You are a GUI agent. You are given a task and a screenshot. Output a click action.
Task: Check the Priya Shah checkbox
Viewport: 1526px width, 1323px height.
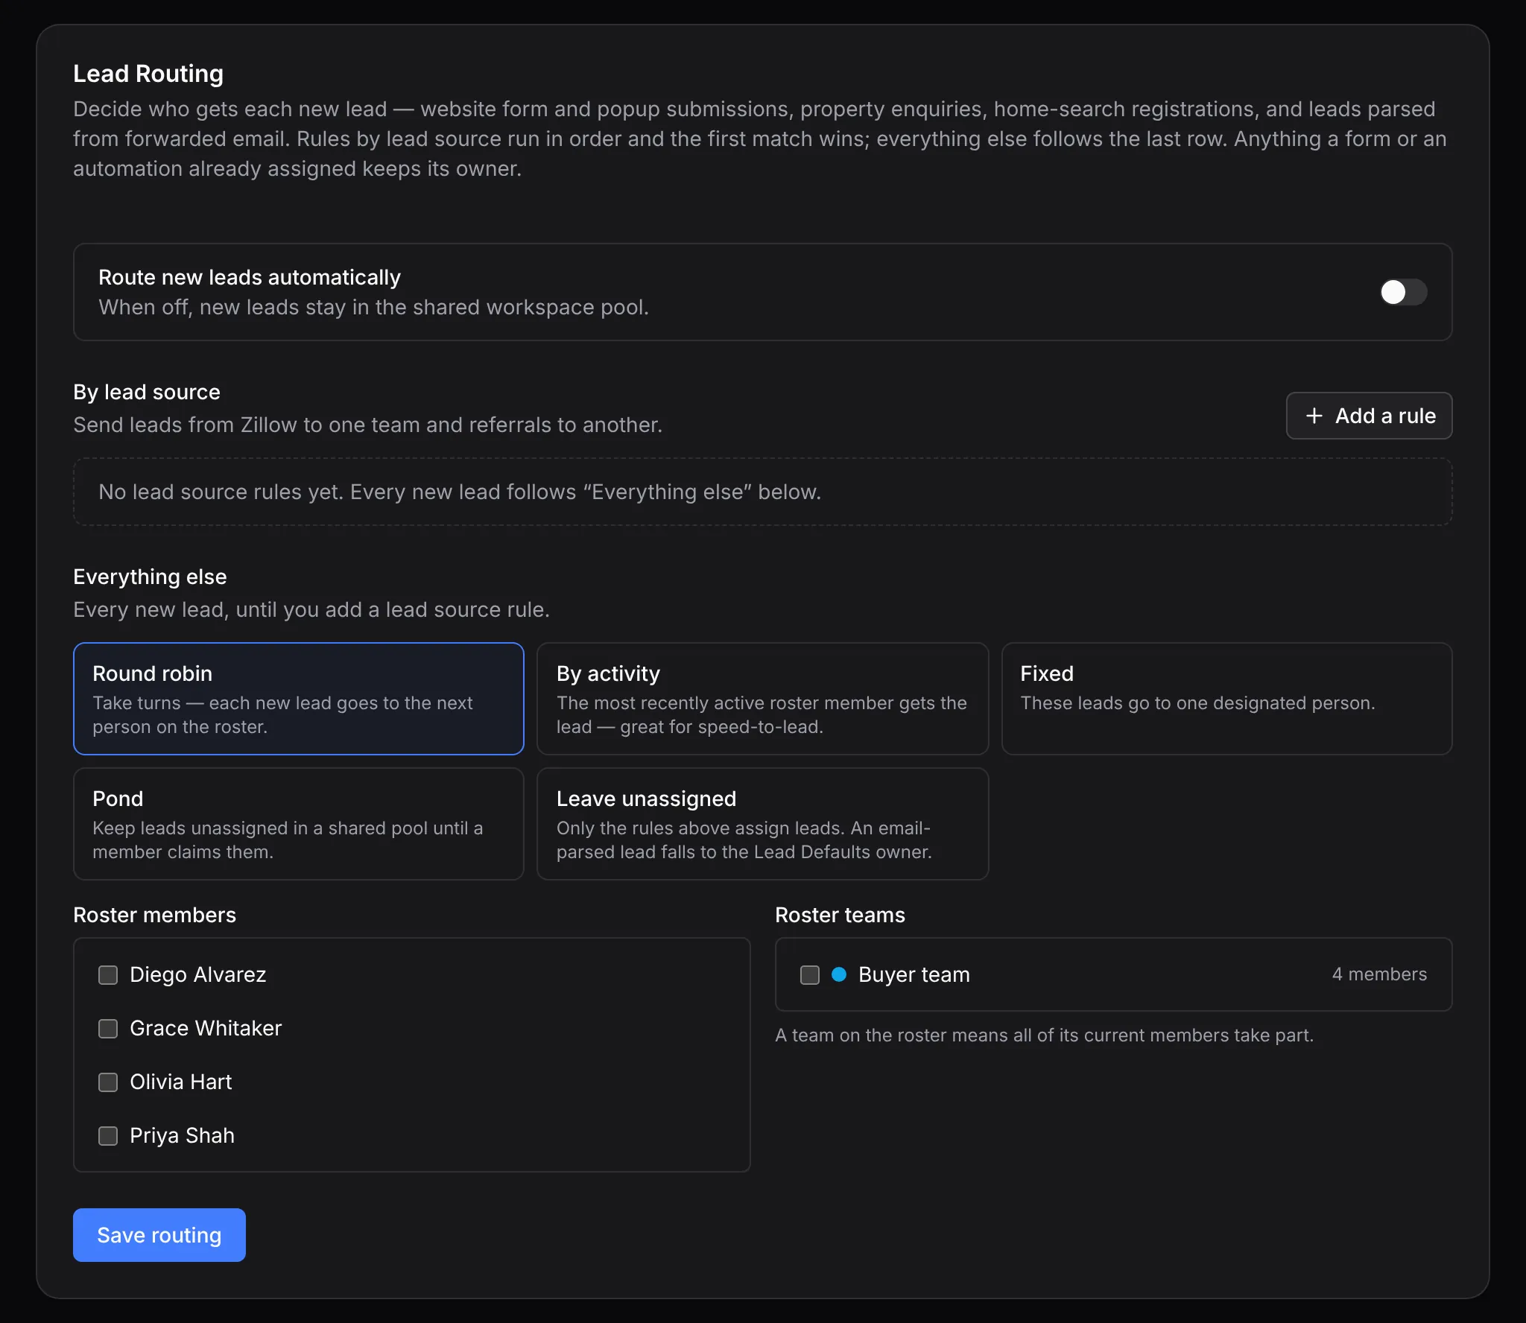point(108,1136)
